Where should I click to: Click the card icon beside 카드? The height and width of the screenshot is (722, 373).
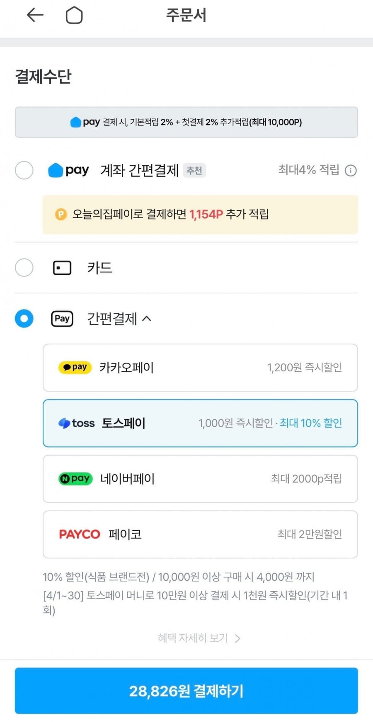click(62, 268)
